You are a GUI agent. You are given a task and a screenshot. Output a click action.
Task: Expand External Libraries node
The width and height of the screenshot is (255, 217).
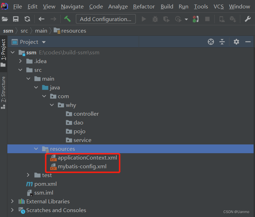pyautogui.click(x=12, y=201)
